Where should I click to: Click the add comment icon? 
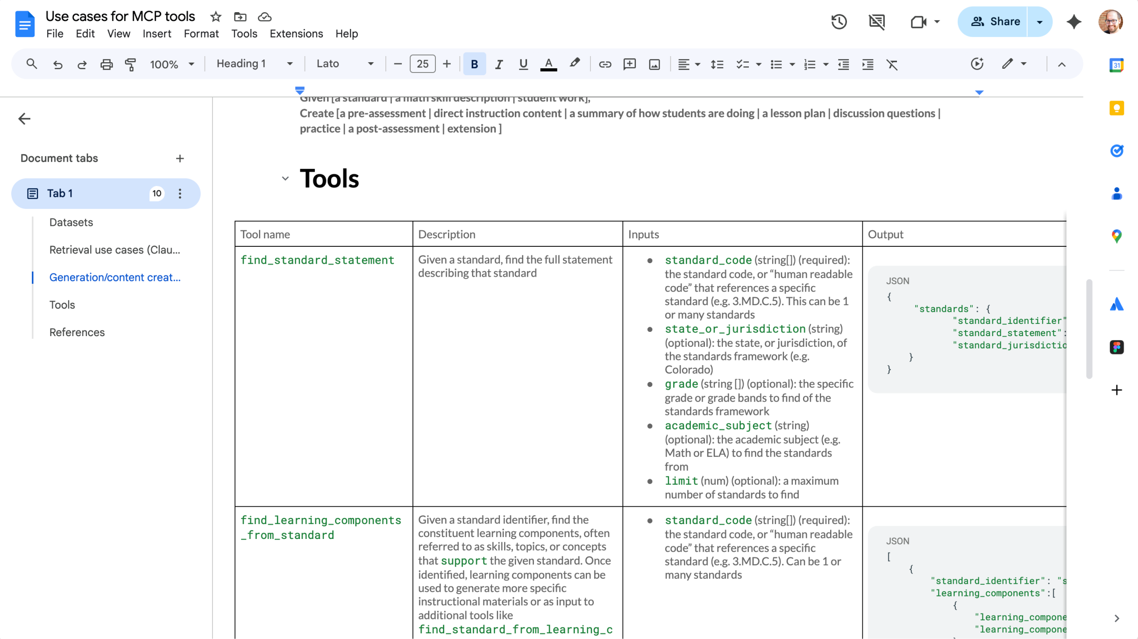click(x=629, y=64)
